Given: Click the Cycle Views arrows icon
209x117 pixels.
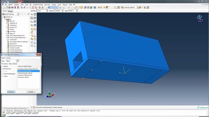Looking at the screenshot, I should [x=36, y=7].
